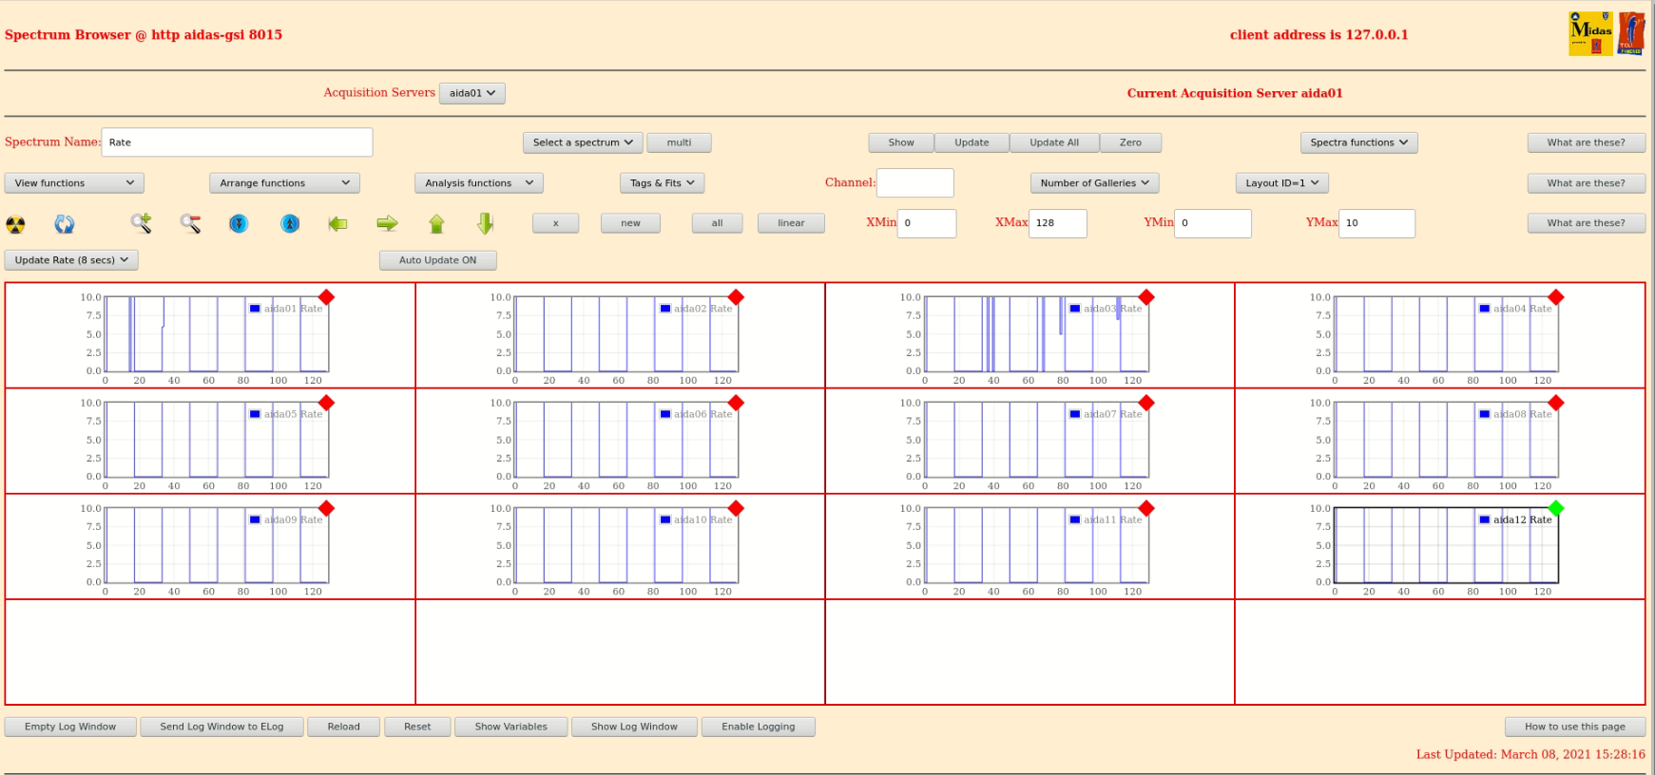Open the Analysis functions menu
This screenshot has width=1655, height=775.
(x=478, y=183)
